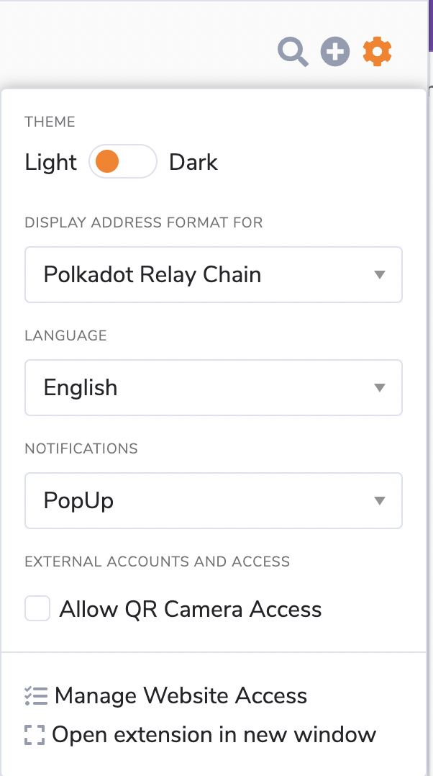Click the checklist icon beside Manage Website Access
Viewport: 433px width, 776px height.
[x=36, y=696]
